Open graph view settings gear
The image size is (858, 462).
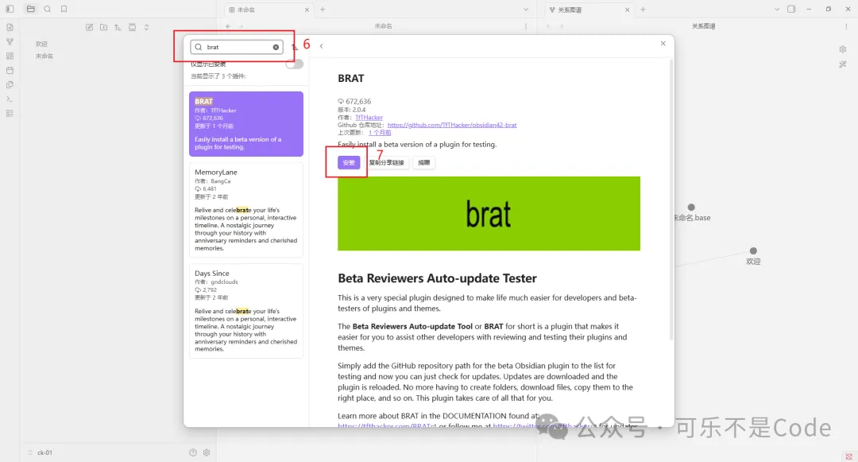[843, 49]
